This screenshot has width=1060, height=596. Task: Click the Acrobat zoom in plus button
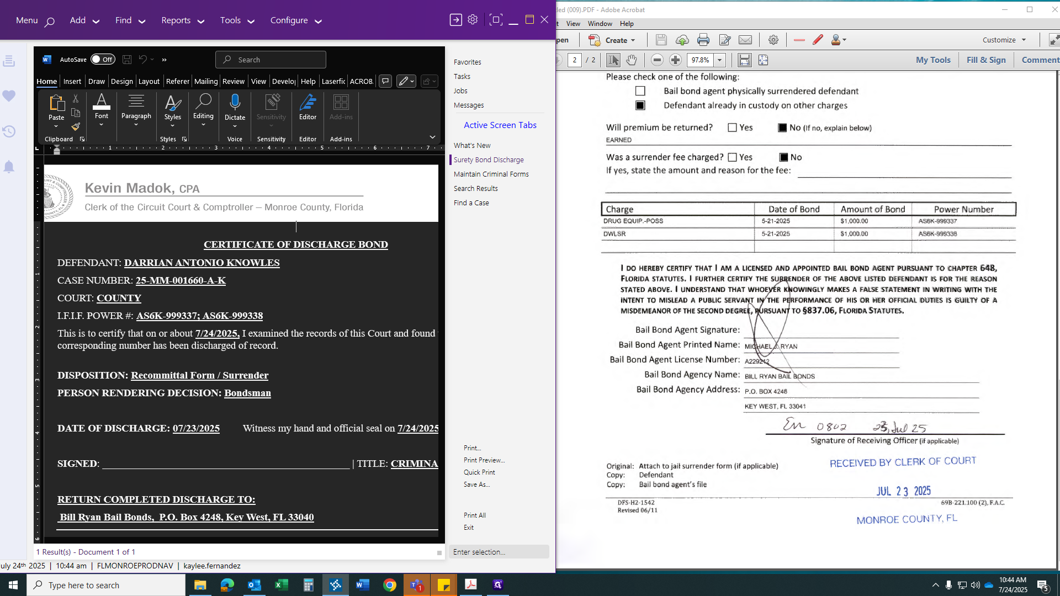[x=675, y=60]
